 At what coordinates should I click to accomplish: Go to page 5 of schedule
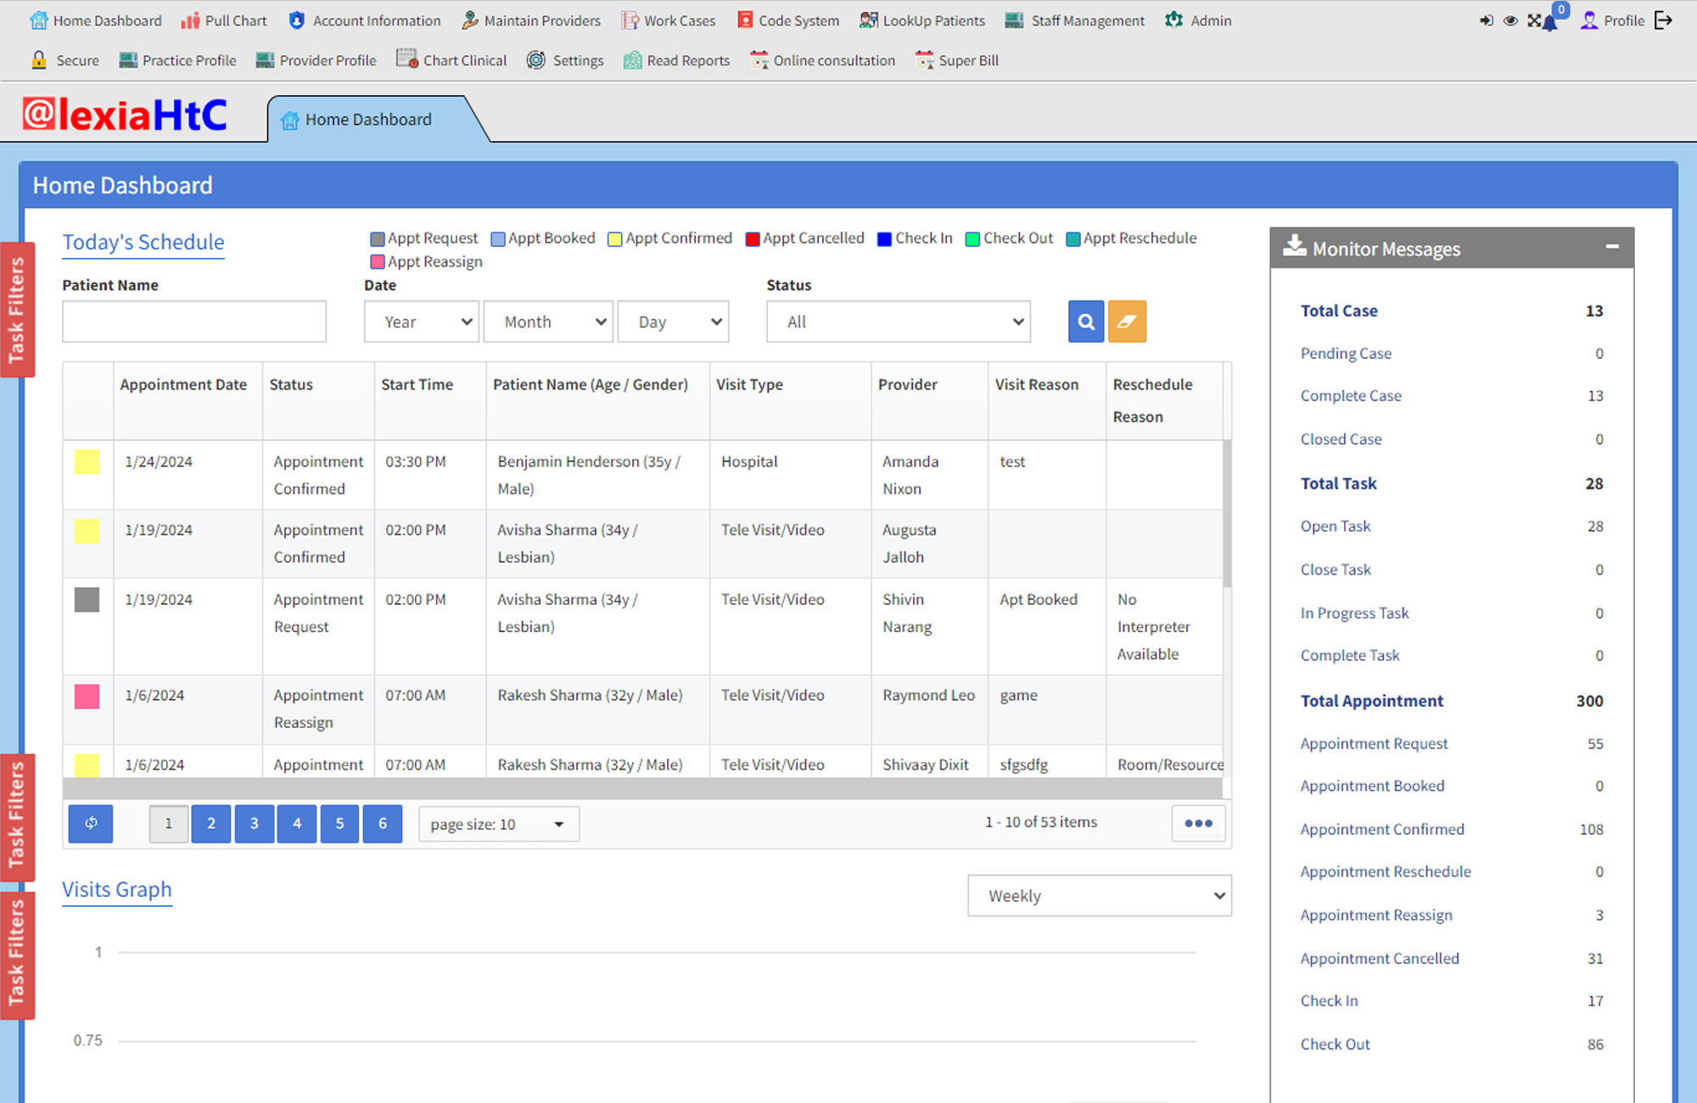pos(339,823)
